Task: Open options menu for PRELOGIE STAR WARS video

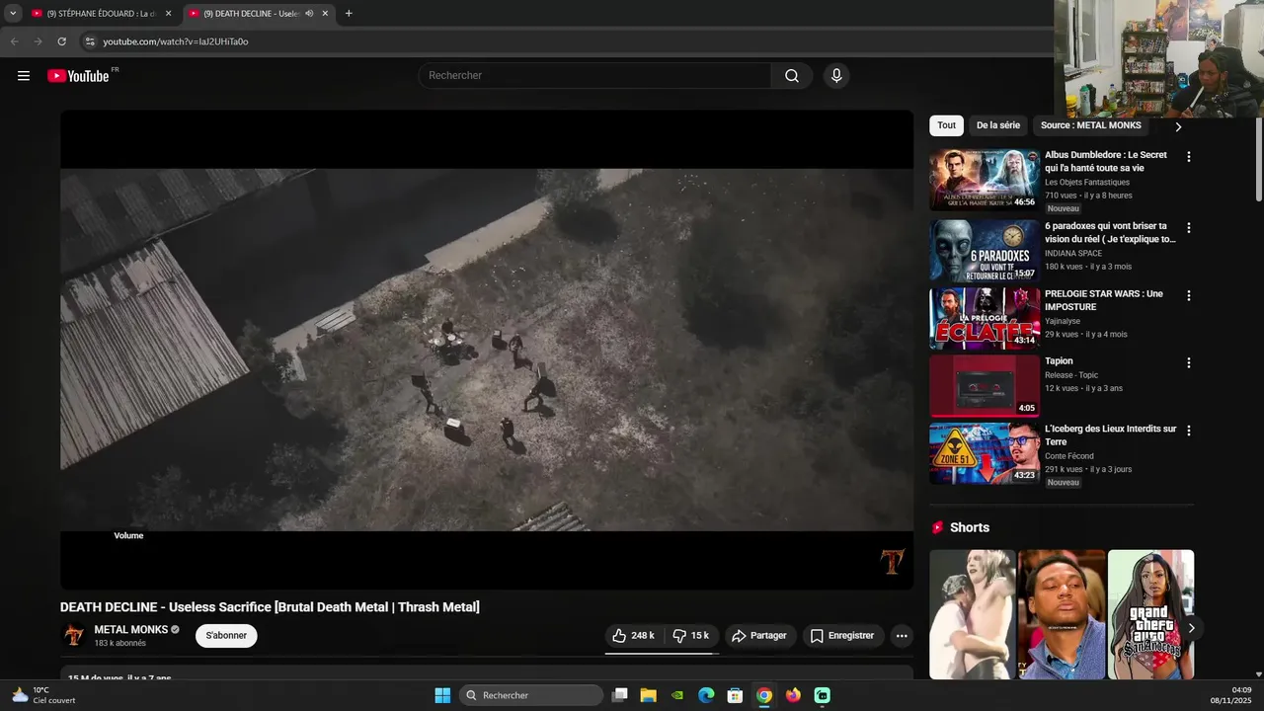Action: point(1189,296)
